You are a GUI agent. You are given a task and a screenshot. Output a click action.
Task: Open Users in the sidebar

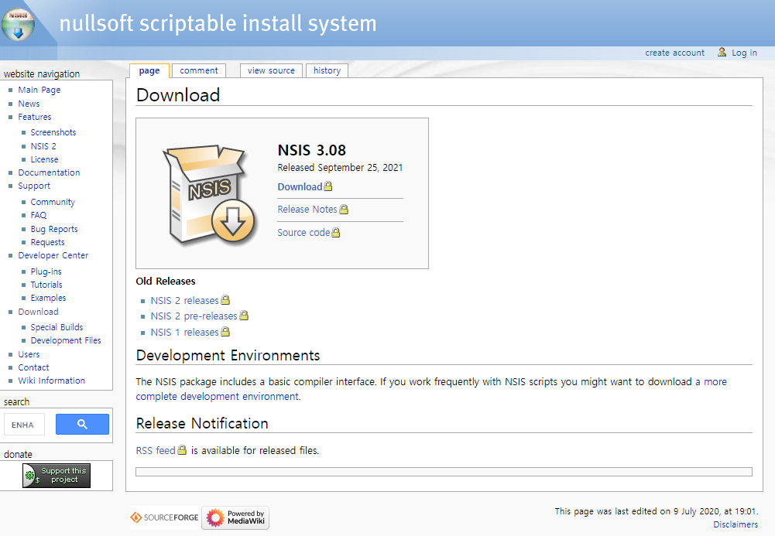click(29, 354)
